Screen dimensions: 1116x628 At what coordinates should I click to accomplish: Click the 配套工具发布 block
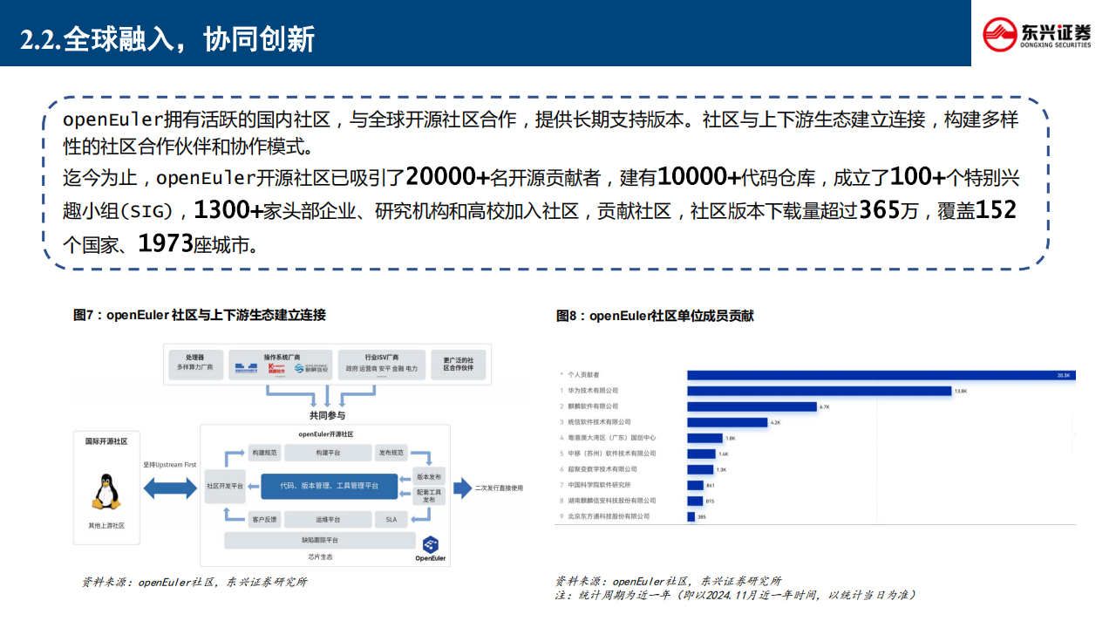pos(427,496)
